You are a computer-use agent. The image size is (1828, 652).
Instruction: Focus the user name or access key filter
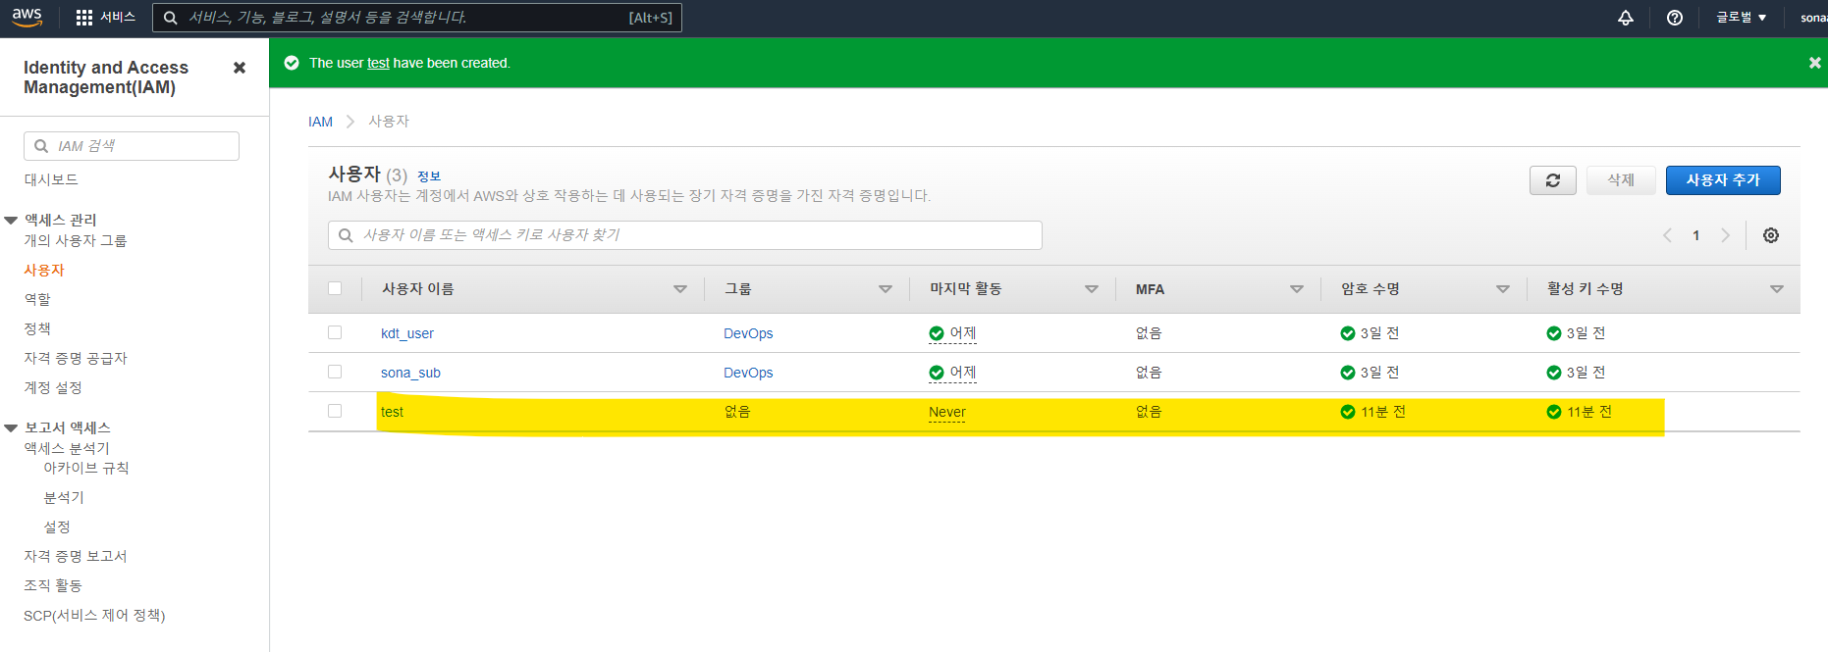click(x=685, y=235)
